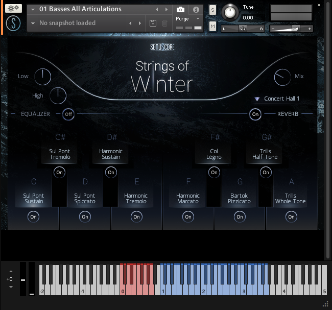332x310 pixels.
Task: Click the red keyswitch key labeled 0
Action: coord(123,291)
